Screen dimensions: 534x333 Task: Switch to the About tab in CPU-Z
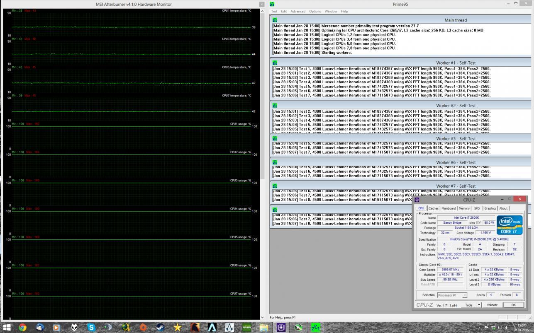point(503,208)
